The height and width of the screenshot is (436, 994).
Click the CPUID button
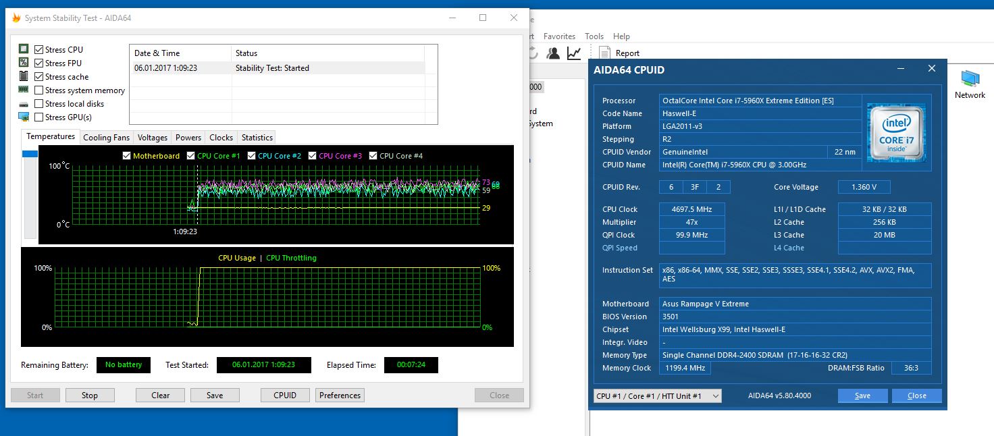coord(285,396)
